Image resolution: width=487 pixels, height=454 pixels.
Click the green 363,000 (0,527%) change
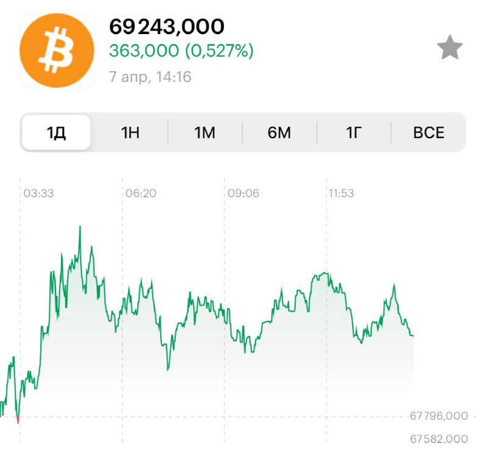point(181,51)
